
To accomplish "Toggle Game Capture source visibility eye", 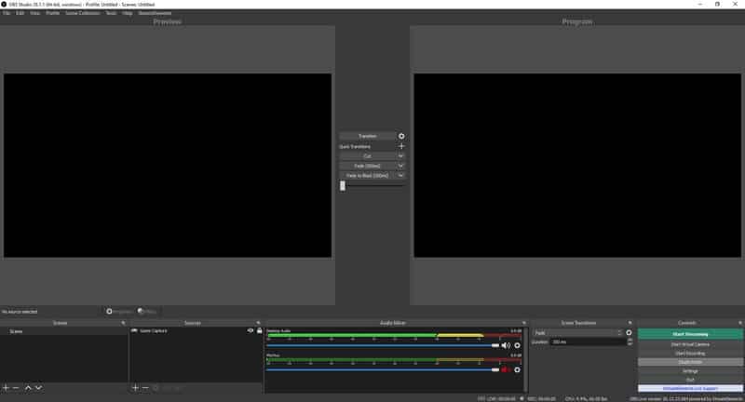I will 251,330.
